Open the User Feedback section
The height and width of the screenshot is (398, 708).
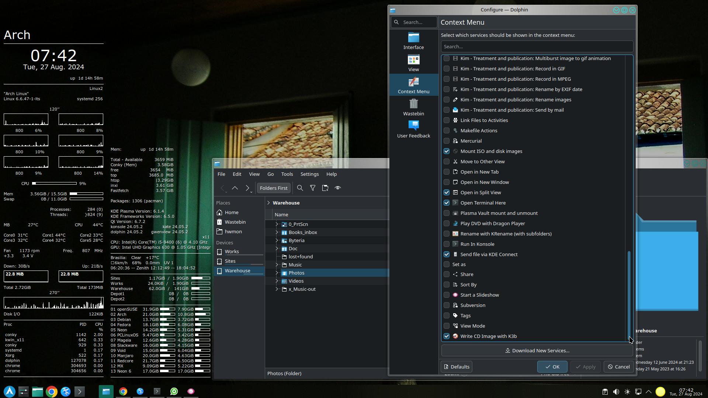[x=413, y=129]
